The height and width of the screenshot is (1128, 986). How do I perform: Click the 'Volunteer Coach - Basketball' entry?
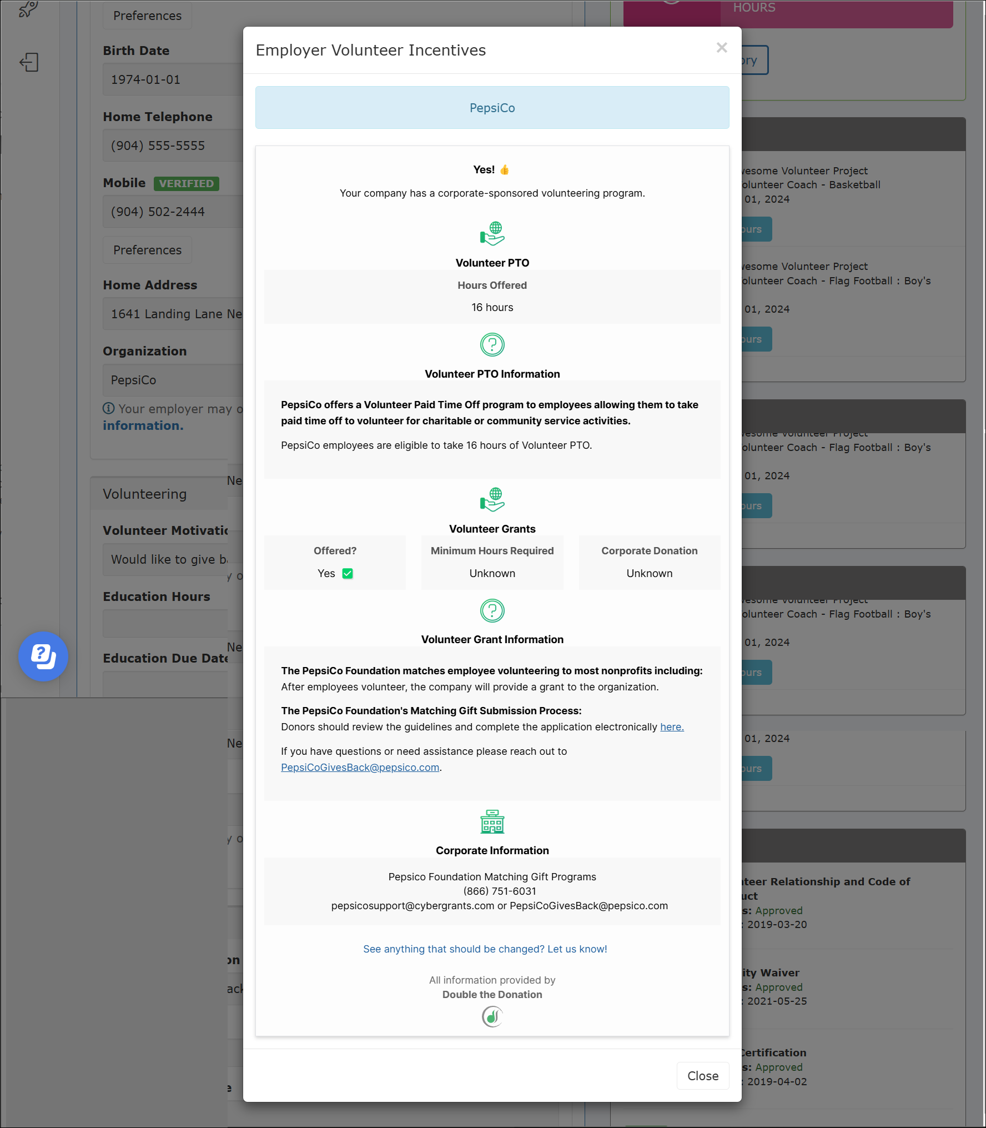(x=811, y=184)
